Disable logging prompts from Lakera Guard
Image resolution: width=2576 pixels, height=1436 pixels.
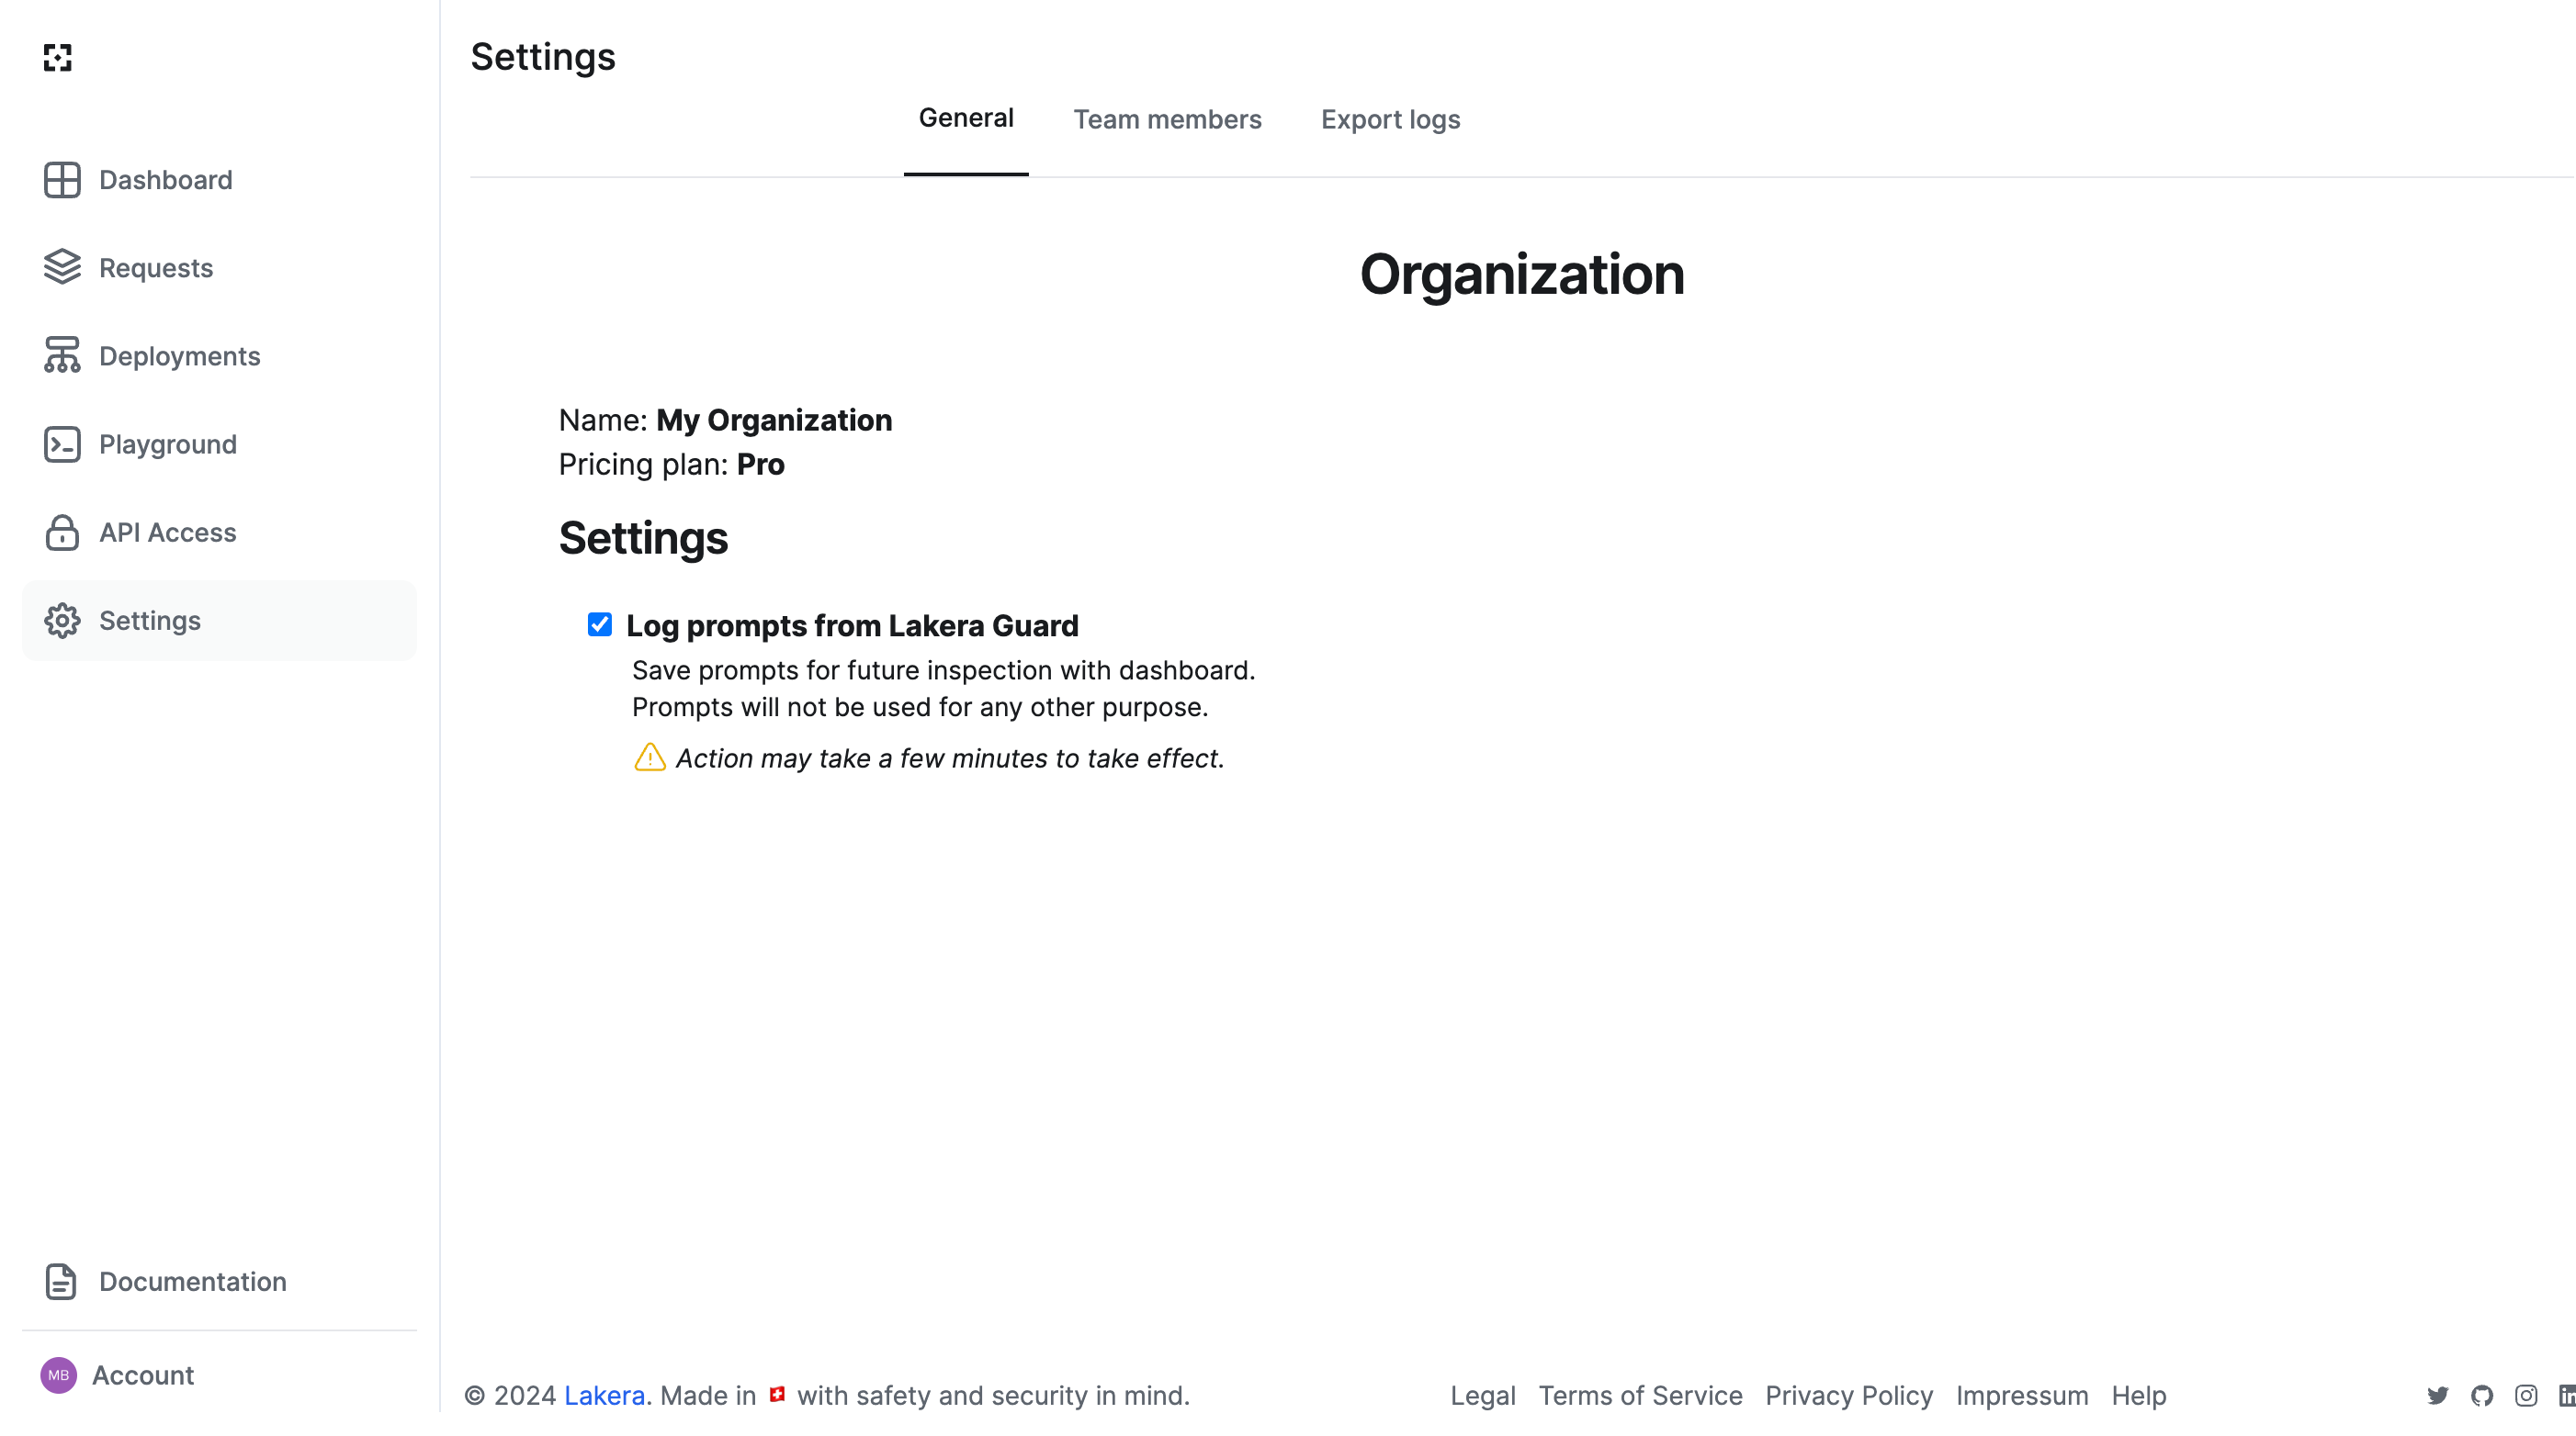(x=599, y=624)
